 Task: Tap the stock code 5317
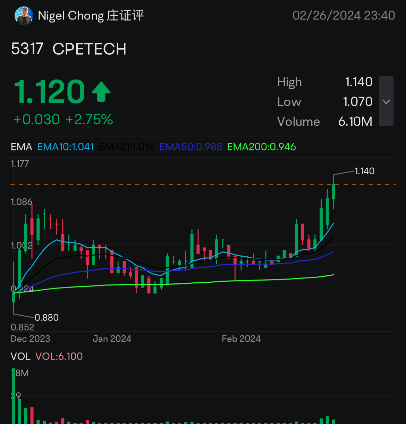[27, 49]
